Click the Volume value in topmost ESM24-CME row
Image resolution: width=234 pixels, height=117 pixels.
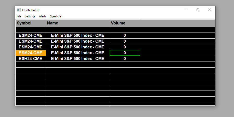125,36
